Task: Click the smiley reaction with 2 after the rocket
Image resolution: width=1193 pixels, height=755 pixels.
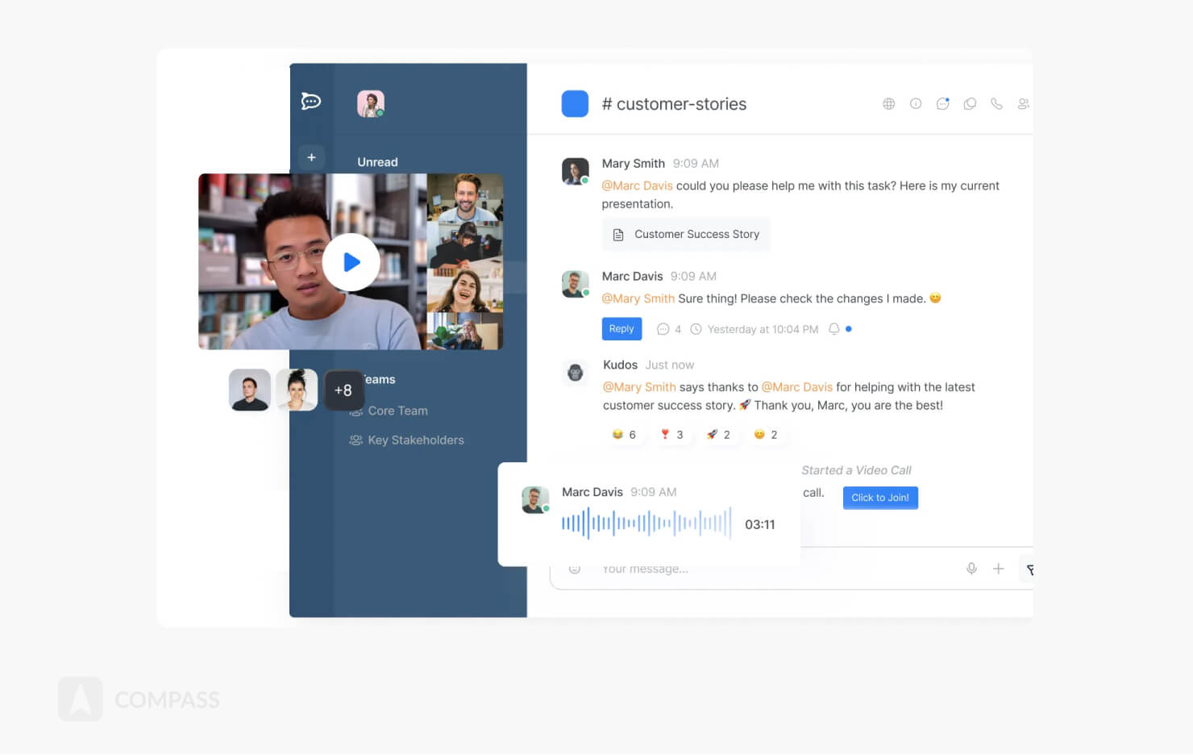Action: coord(766,435)
